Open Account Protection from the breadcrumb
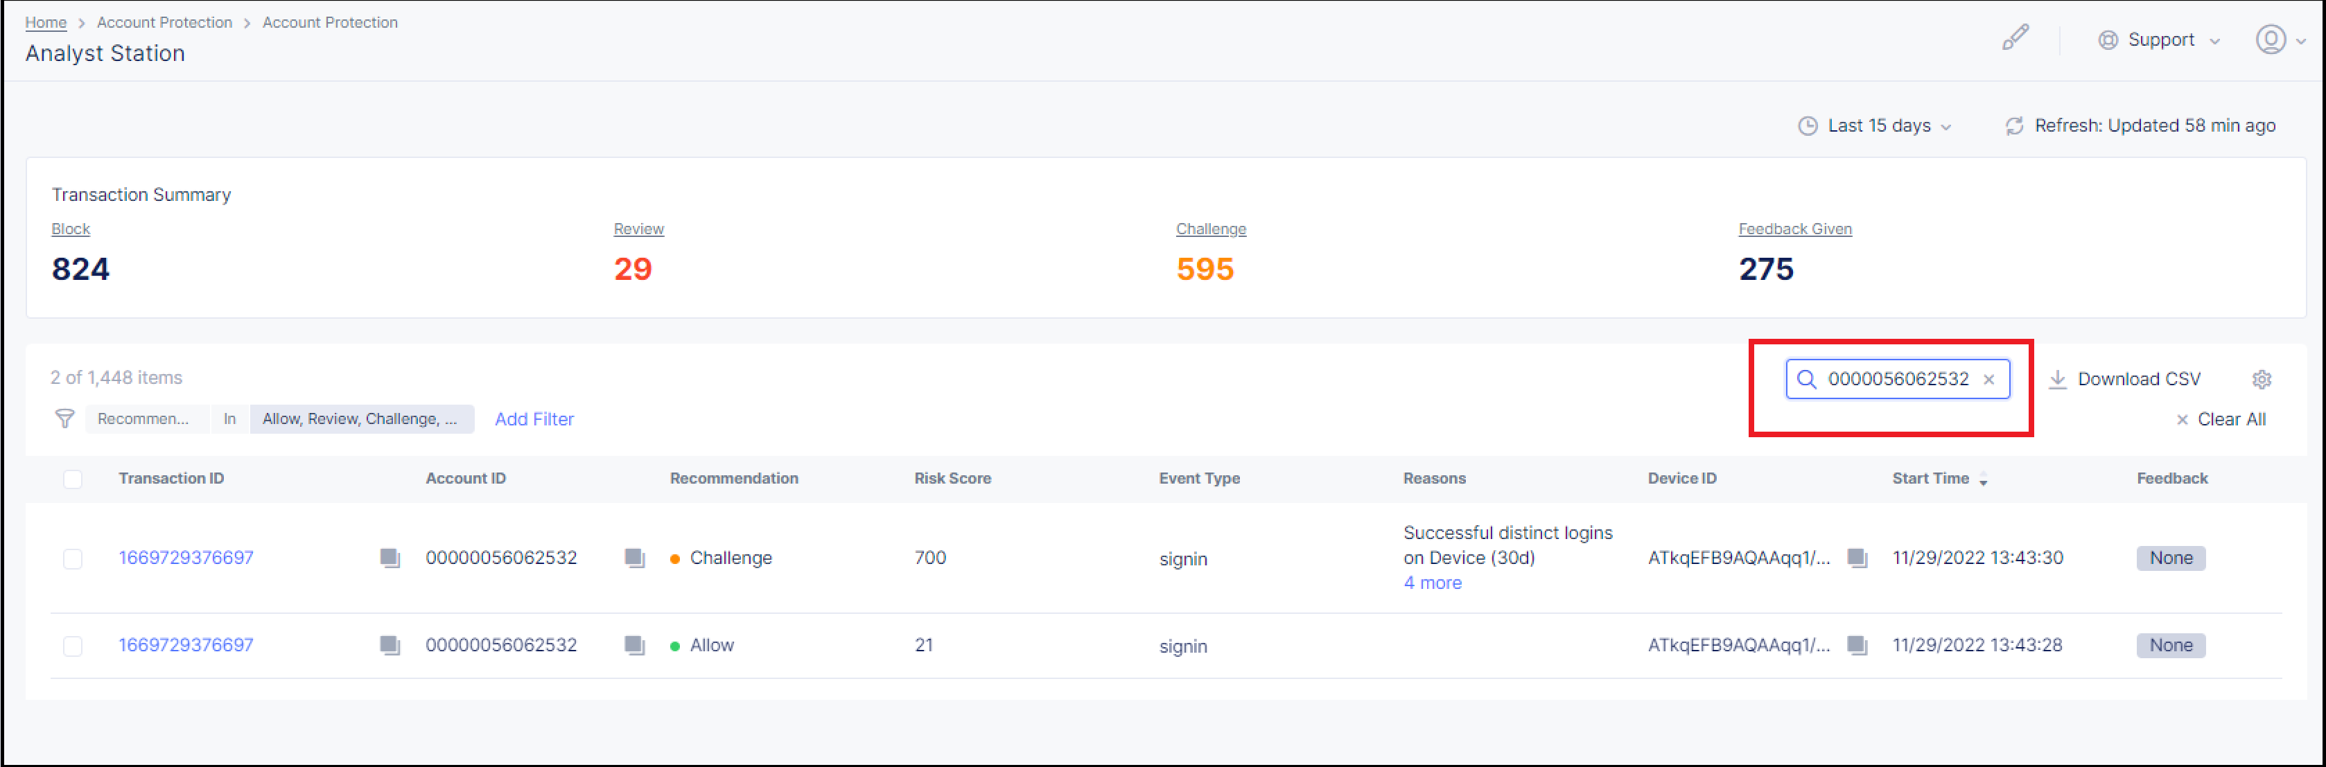 point(164,21)
